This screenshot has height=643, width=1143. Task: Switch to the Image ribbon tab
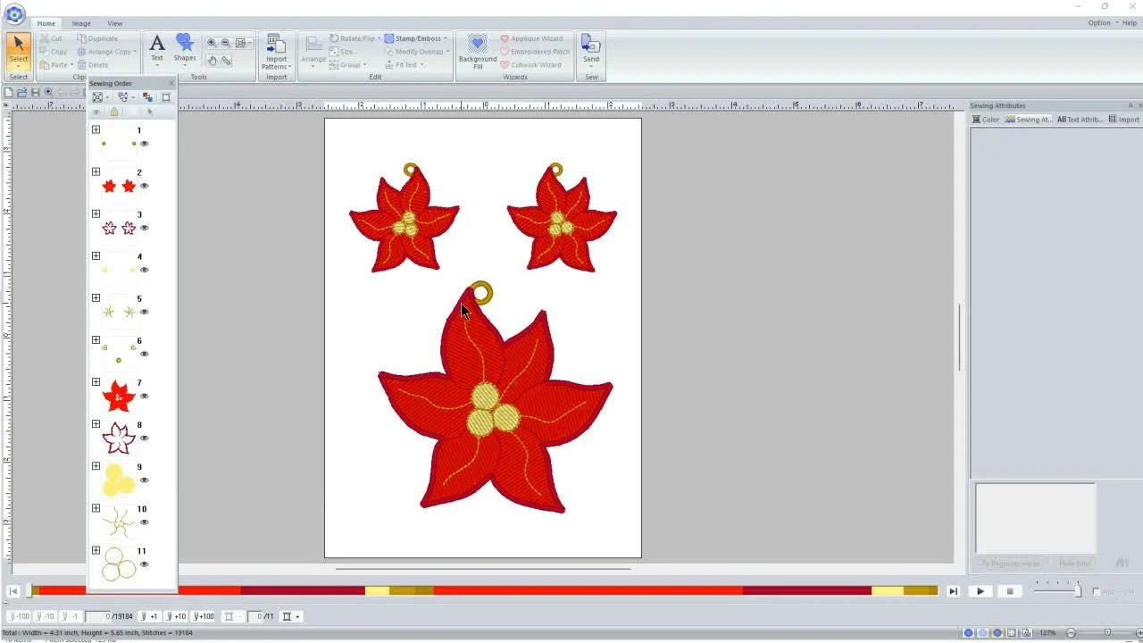click(x=81, y=23)
